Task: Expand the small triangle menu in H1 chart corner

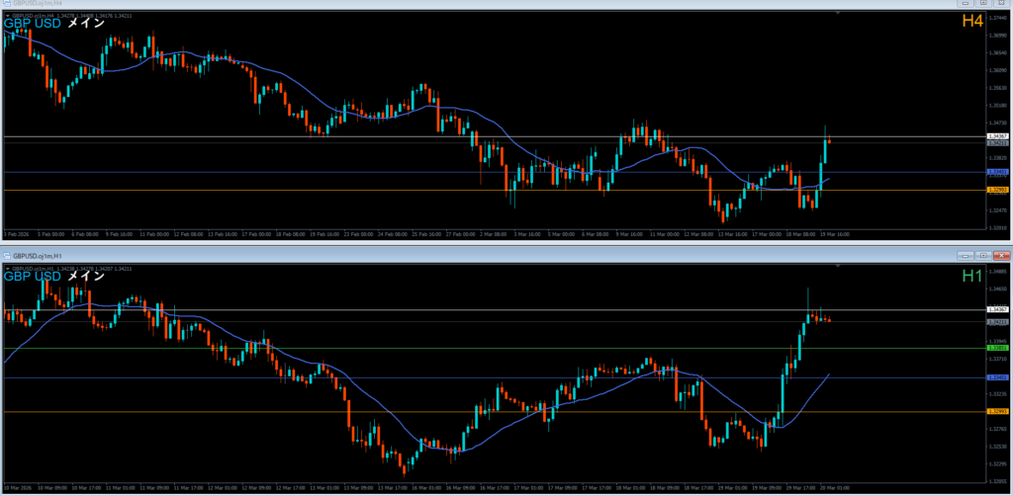Action: (x=7, y=269)
